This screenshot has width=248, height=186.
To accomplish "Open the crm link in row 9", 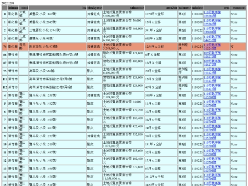I will click(212, 136).
